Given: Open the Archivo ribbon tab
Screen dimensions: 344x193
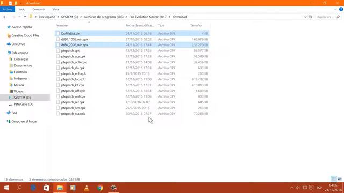Looking at the screenshot, I should [x=8, y=9].
